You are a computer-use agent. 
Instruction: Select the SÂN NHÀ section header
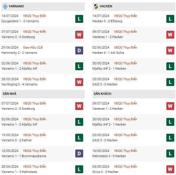[x=43, y=94]
